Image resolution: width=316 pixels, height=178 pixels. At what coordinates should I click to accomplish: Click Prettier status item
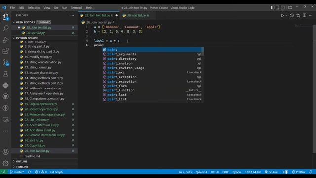tap(299, 172)
